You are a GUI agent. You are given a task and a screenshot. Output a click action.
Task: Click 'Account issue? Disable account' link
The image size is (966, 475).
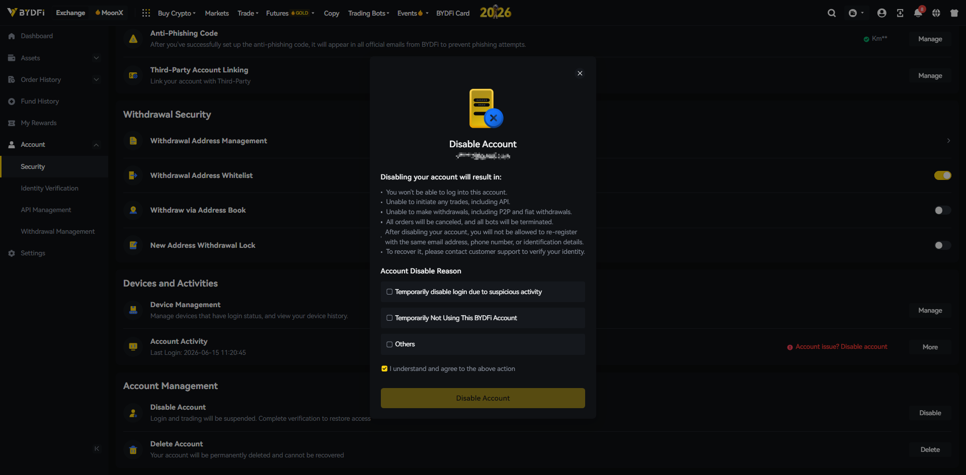(837, 347)
